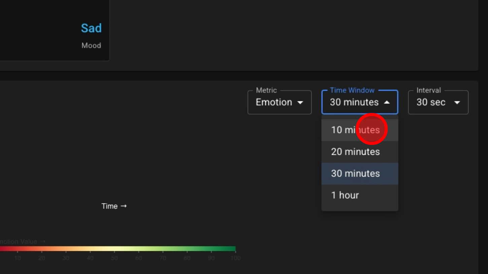Click the Mood caption under Sad
Viewport: 488px width, 274px height.
91,45
